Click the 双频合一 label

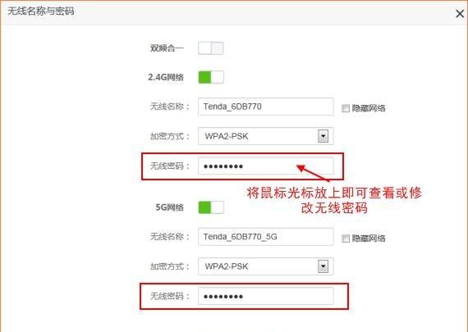[x=167, y=48]
